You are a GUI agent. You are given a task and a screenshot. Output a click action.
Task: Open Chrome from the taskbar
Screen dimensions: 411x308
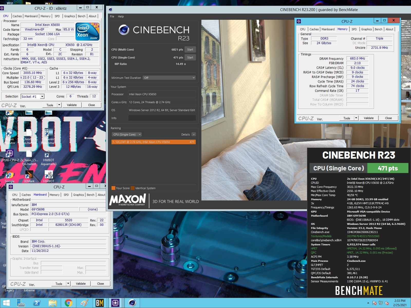click(68, 303)
